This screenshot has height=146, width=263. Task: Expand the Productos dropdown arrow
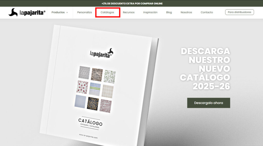point(67,12)
